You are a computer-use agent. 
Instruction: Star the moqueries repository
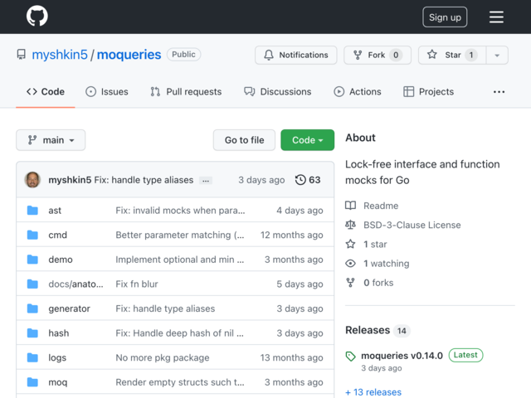point(452,55)
